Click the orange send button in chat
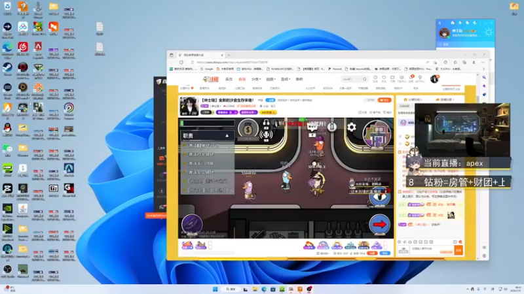Image resolution: width=524 pixels, height=294 pixels. coord(458,250)
